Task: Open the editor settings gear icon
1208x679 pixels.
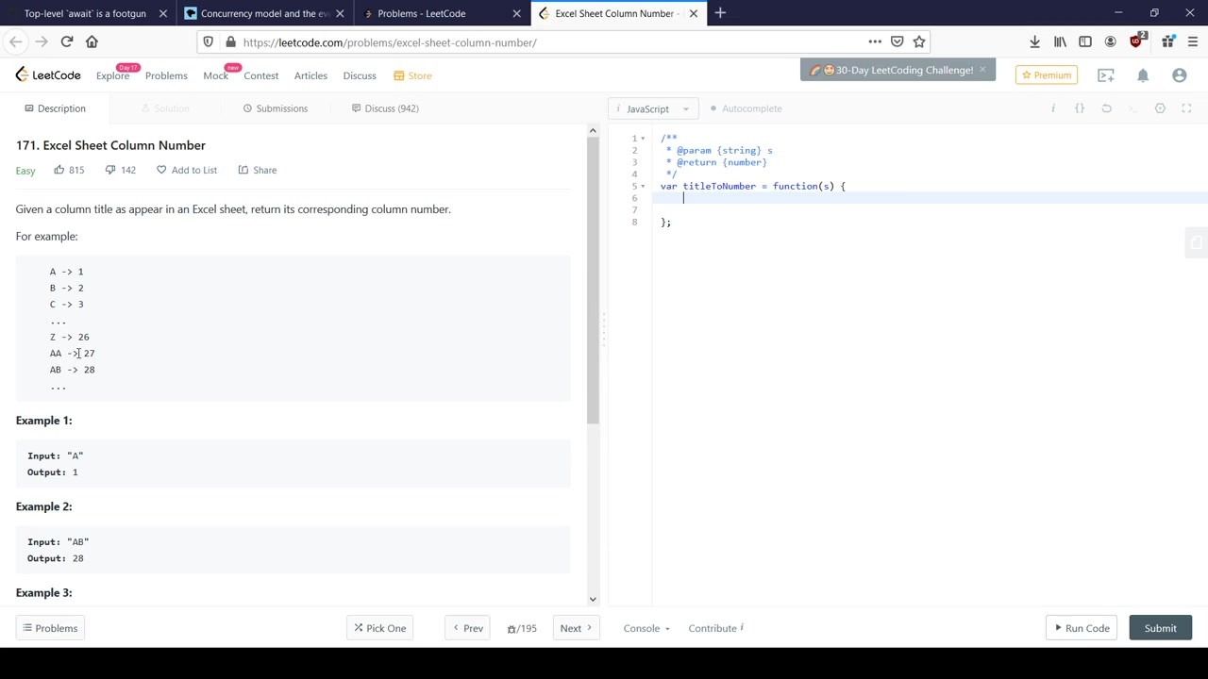Action: [x=1160, y=108]
